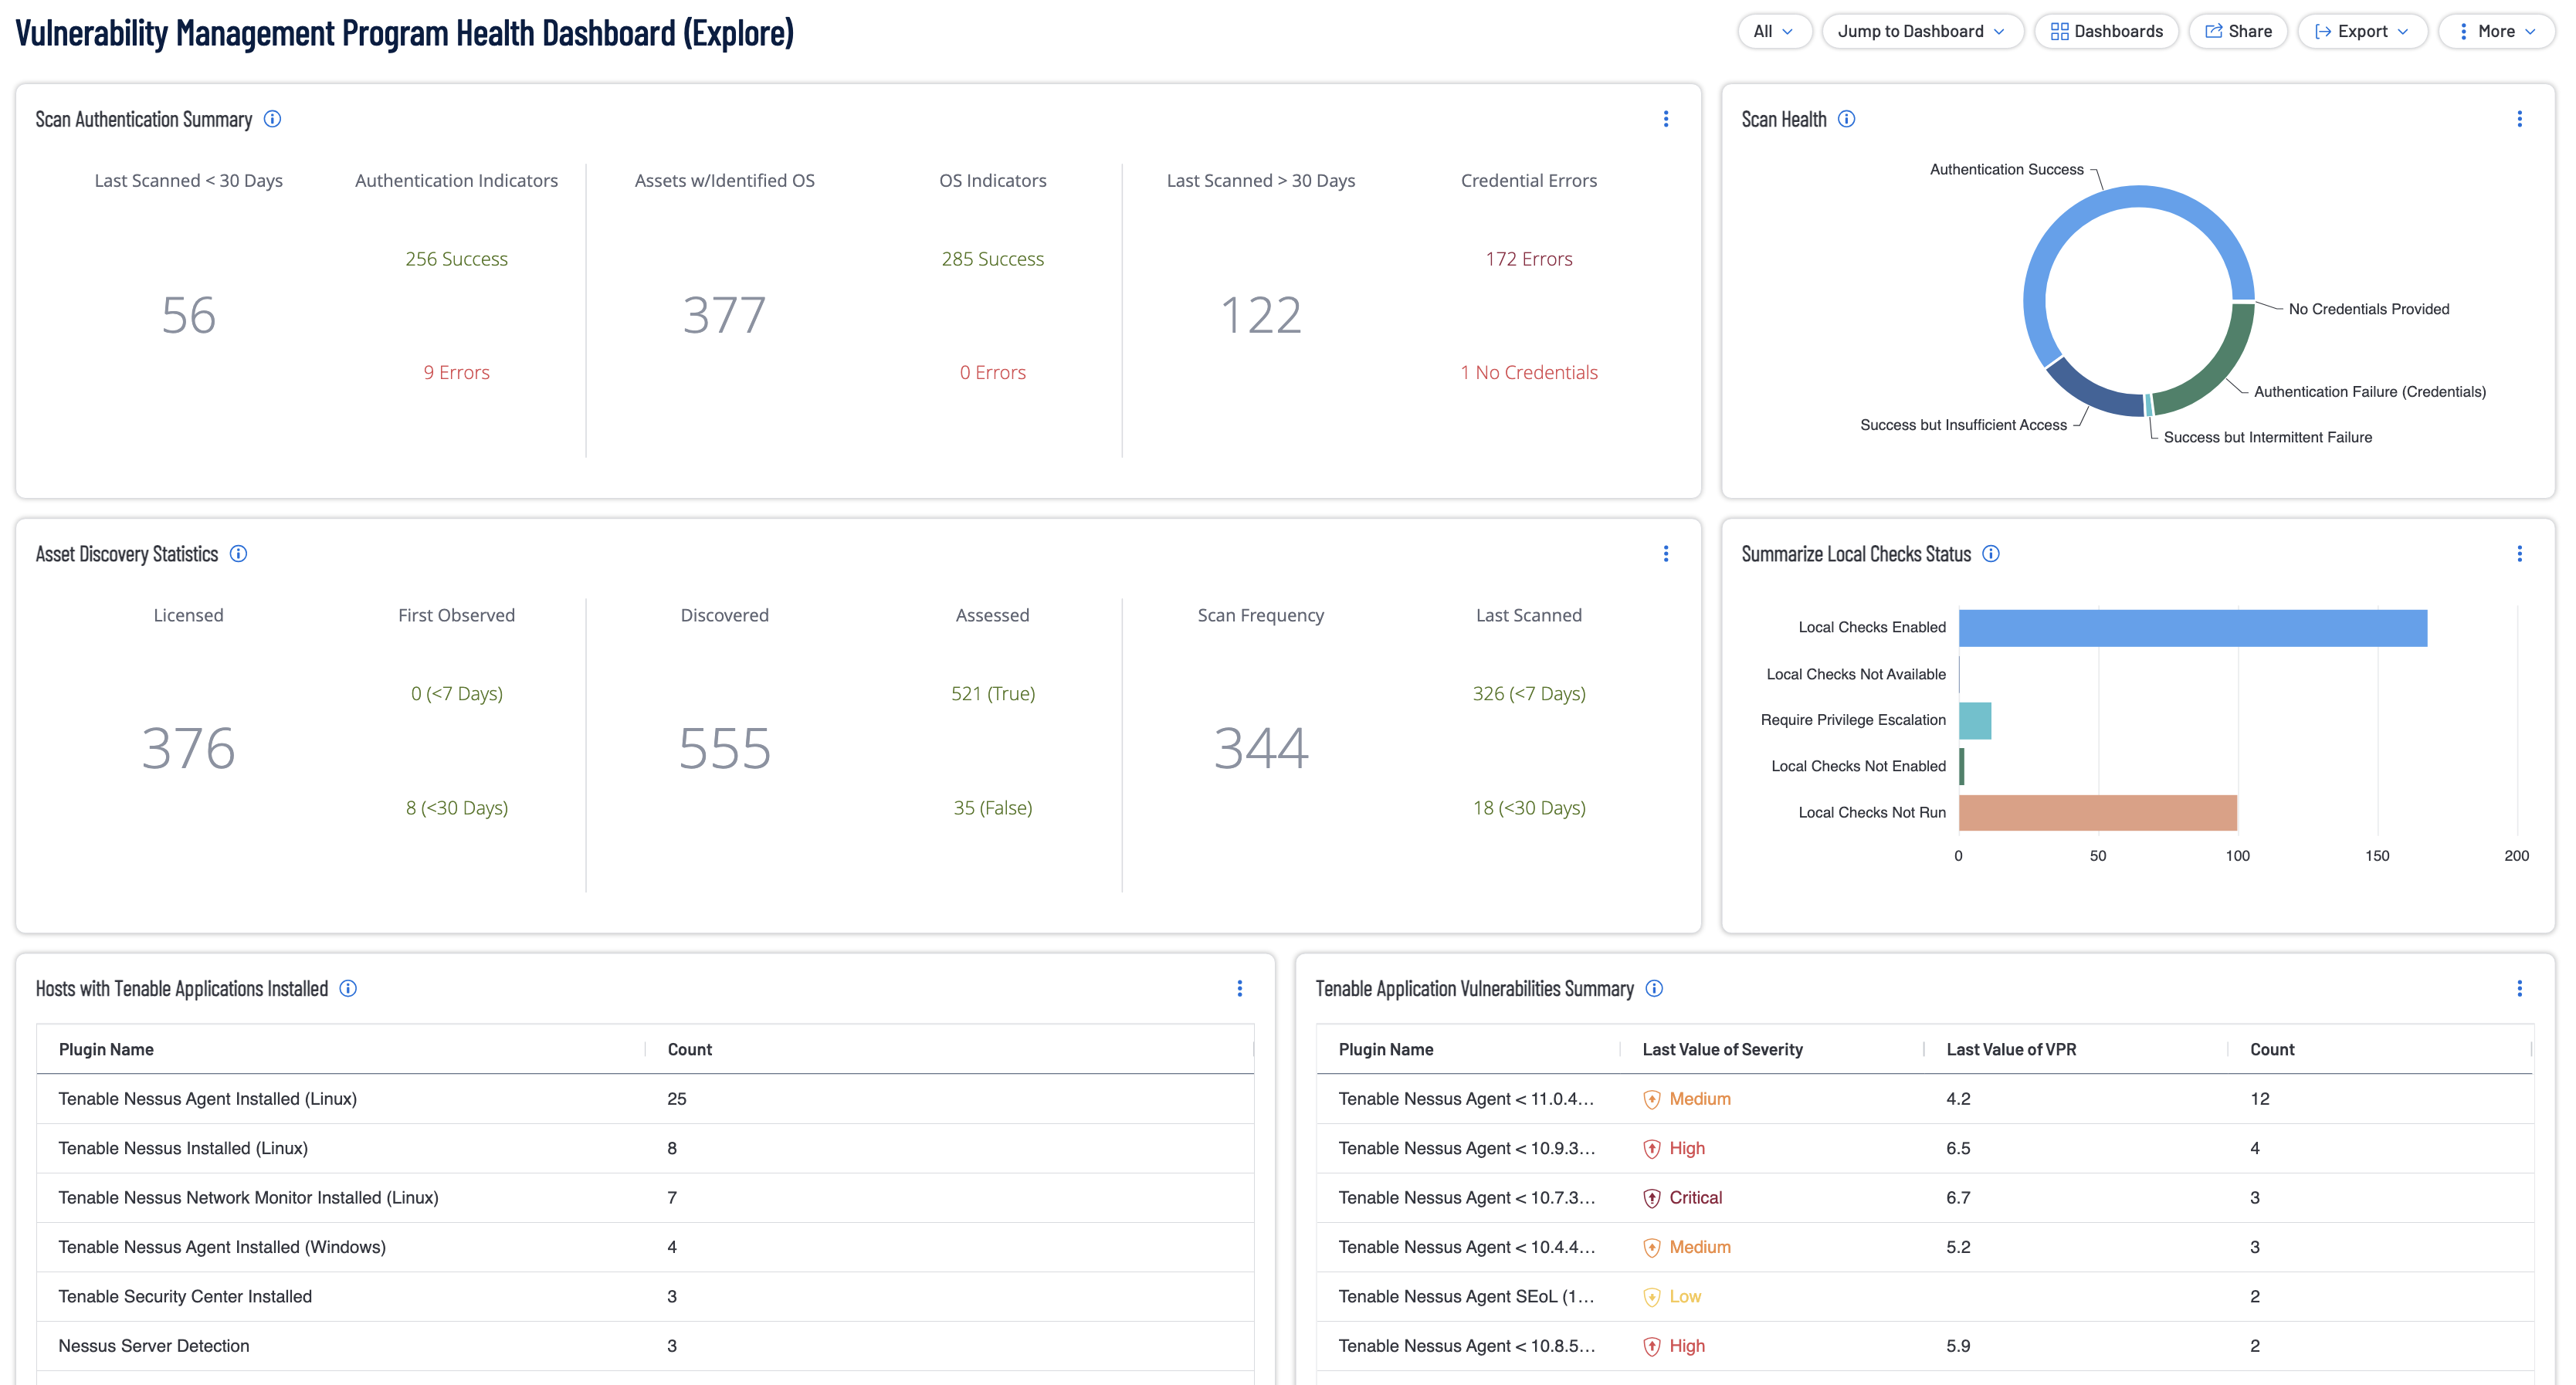Sort by Last Value of VPR column
Image resolution: width=2576 pixels, height=1385 pixels.
click(2011, 1049)
